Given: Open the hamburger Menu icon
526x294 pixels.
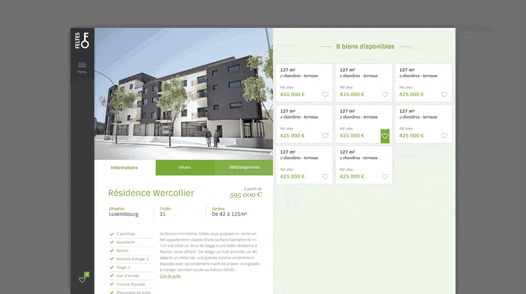Looking at the screenshot, I should pos(82,65).
